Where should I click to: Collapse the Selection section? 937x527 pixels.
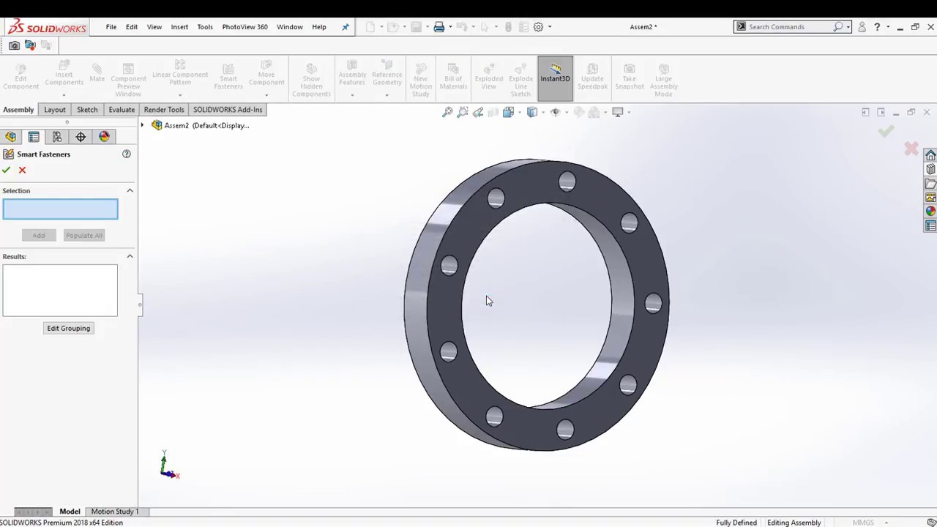[130, 190]
